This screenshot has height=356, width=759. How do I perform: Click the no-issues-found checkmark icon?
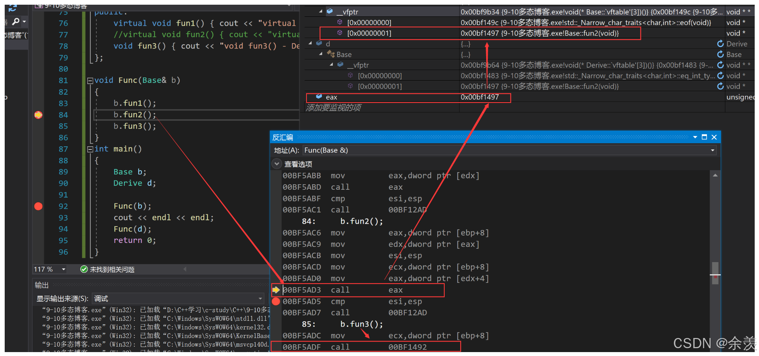pyautogui.click(x=84, y=269)
